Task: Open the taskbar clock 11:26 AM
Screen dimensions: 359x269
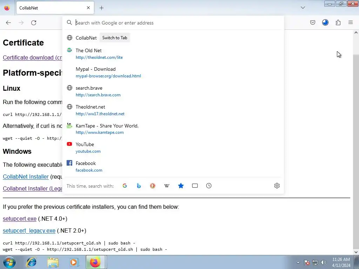Action: [x=341, y=262]
